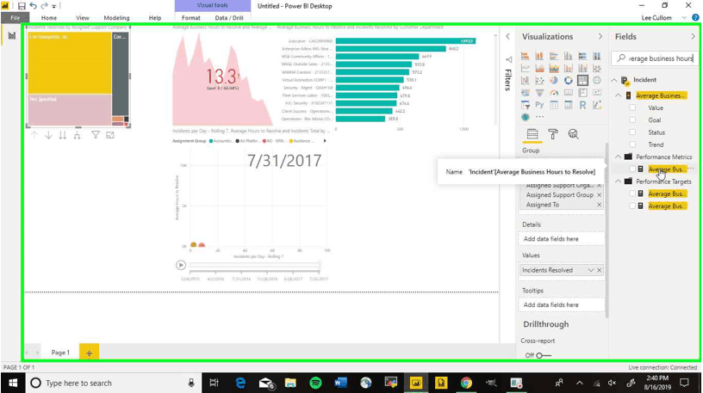Select the Slicer visualization
The height and width of the screenshot is (393, 703).
pyautogui.click(x=525, y=105)
